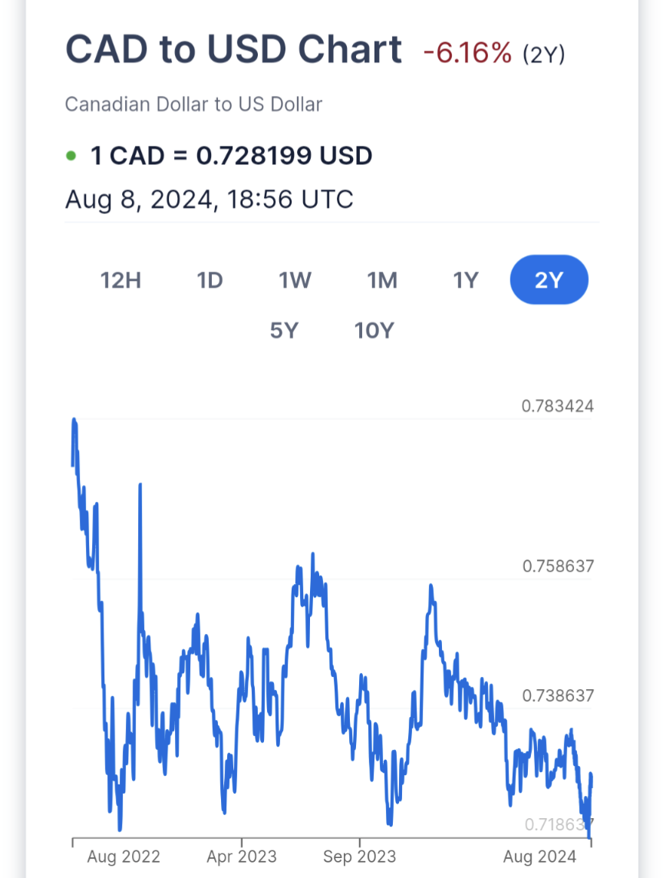Click the green live status dot
663x878 pixels.
pyautogui.click(x=71, y=156)
